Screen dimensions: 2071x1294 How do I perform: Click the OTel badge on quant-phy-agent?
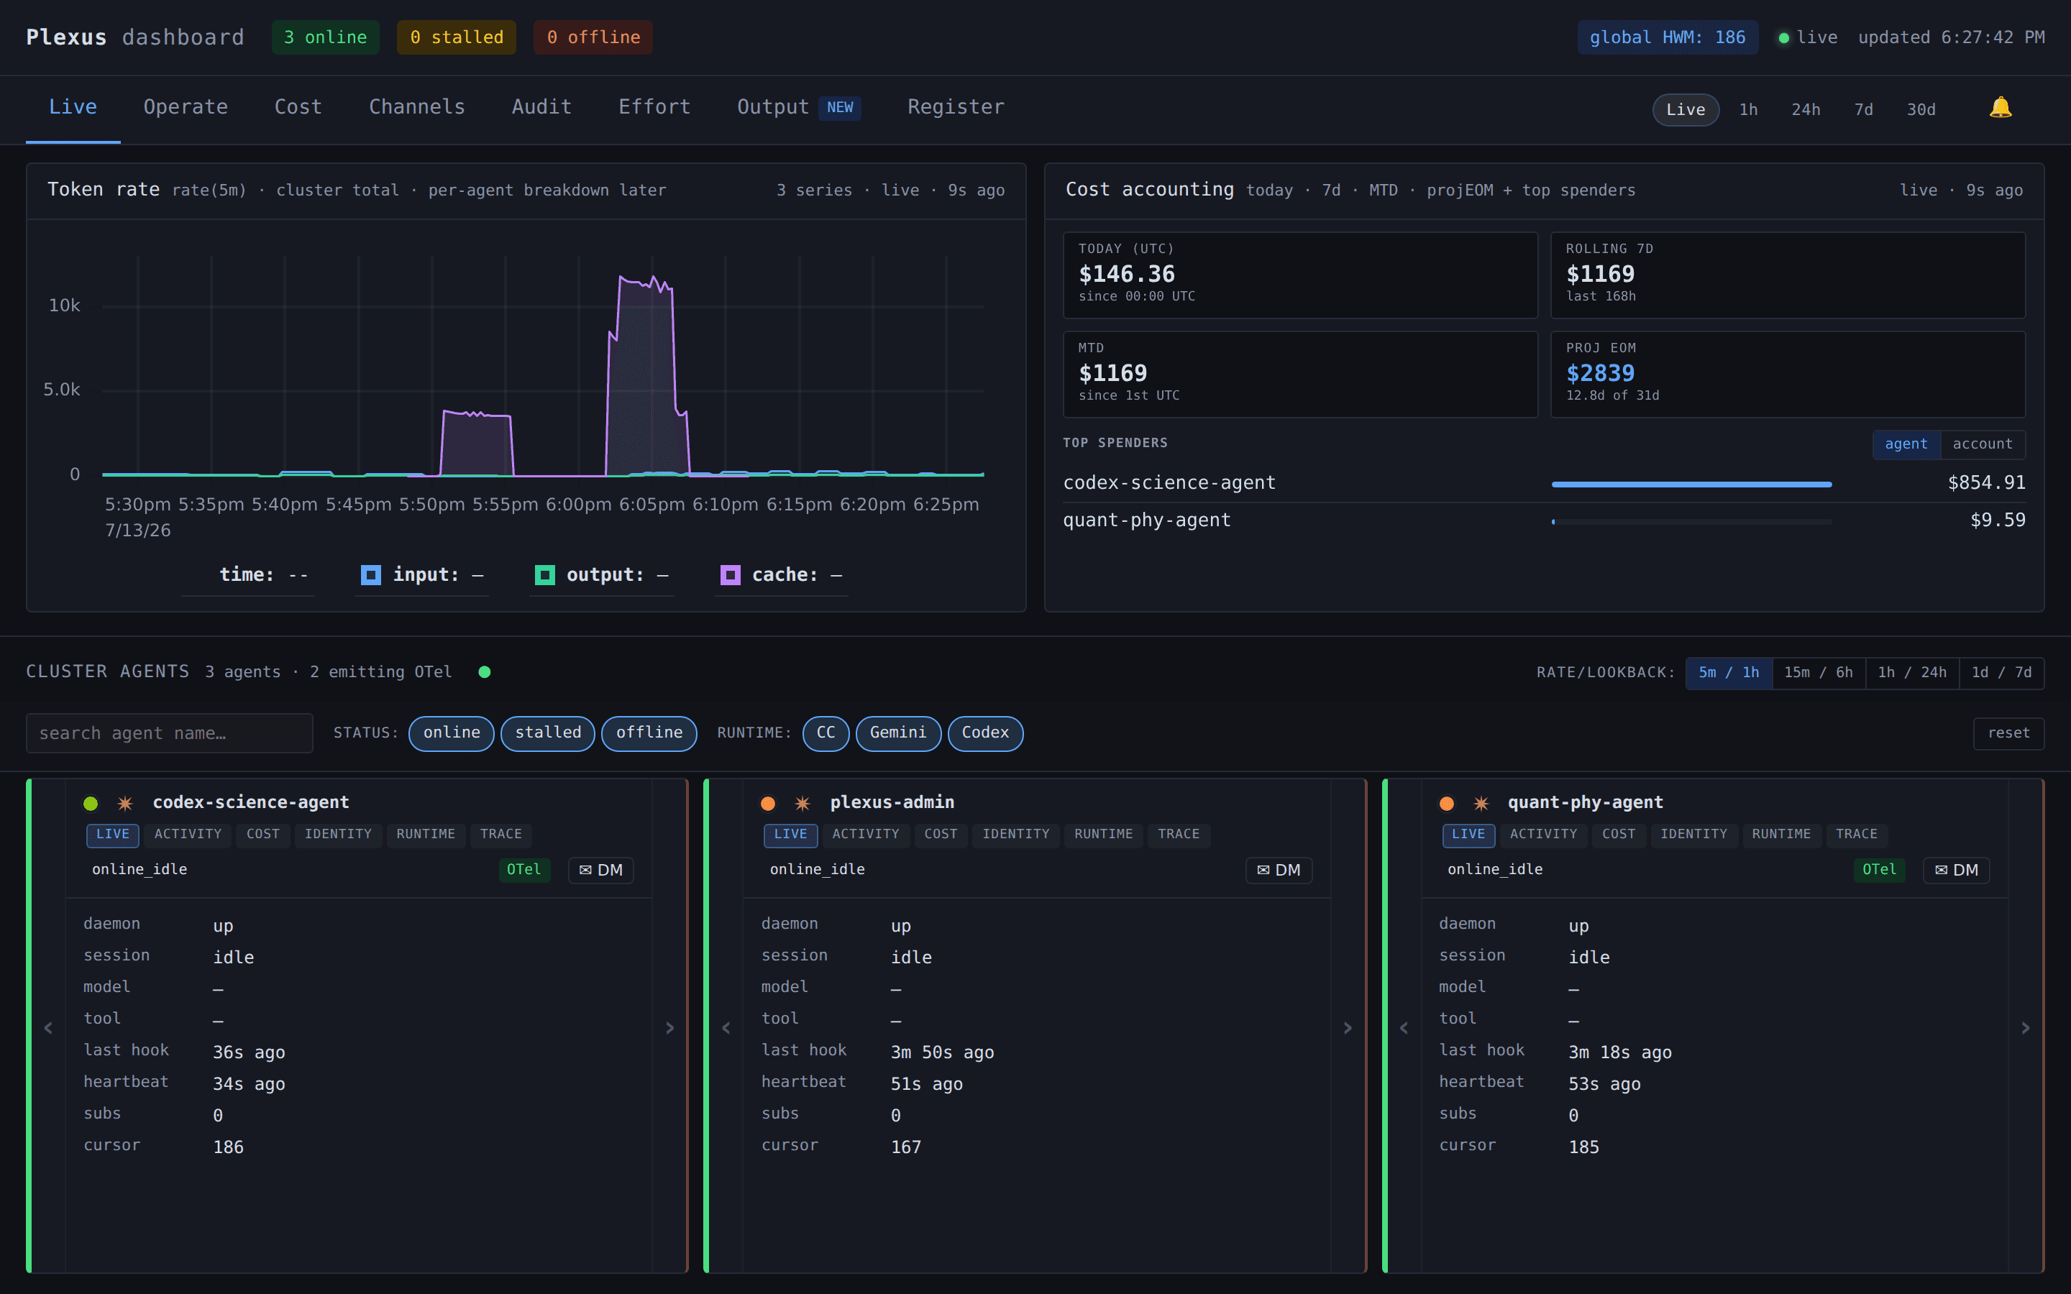(x=1879, y=870)
